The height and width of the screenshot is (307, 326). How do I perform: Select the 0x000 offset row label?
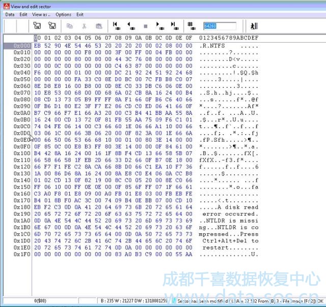click(x=22, y=46)
